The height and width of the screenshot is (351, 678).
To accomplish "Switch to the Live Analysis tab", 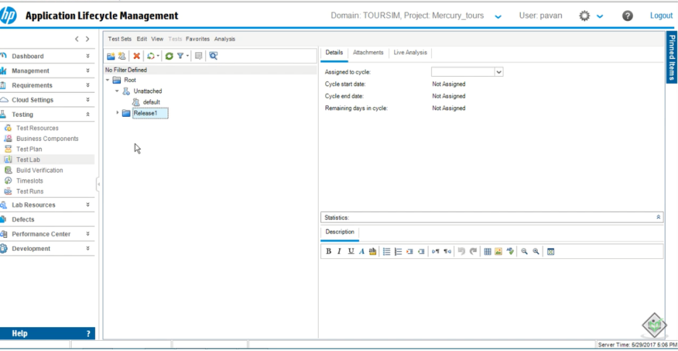I will 410,52.
